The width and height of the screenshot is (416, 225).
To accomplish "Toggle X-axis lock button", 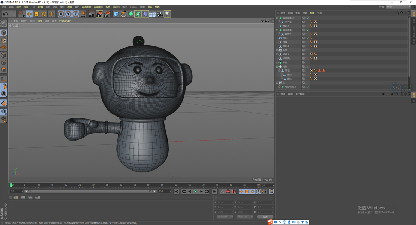I will pyautogui.click(x=61, y=14).
